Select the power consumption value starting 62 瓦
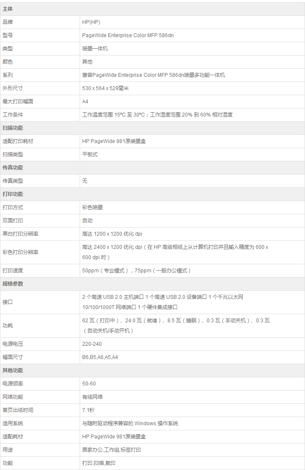Screen dimensions: 305x470 176,326
